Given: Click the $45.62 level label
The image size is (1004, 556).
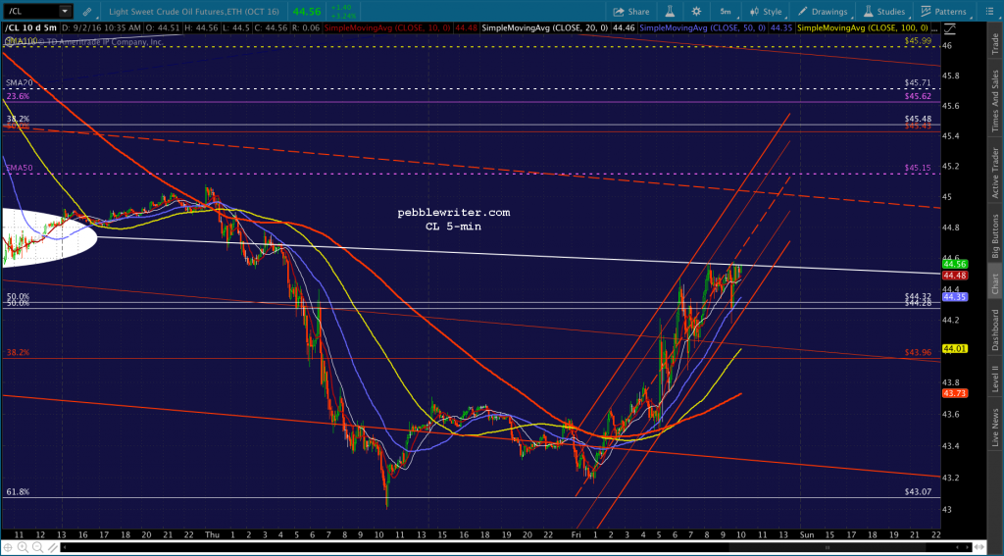Looking at the screenshot, I should (918, 97).
